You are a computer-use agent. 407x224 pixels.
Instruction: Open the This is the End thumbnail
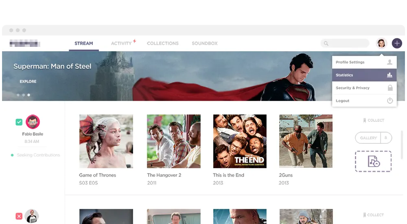click(x=240, y=141)
